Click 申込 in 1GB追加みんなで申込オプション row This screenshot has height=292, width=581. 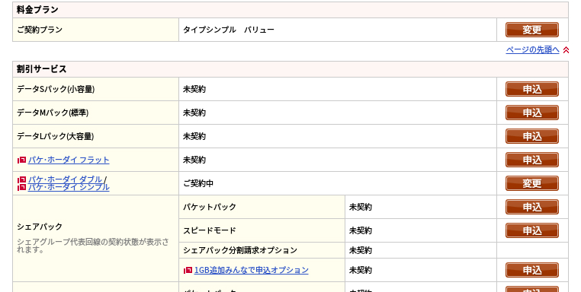click(532, 270)
